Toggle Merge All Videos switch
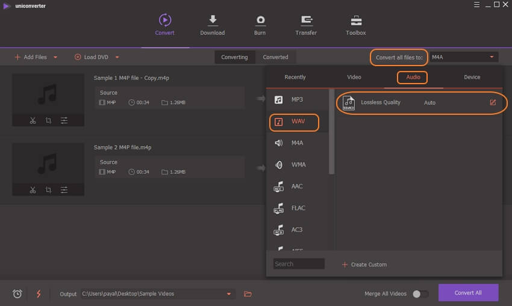The height and width of the screenshot is (306, 512). point(420,294)
